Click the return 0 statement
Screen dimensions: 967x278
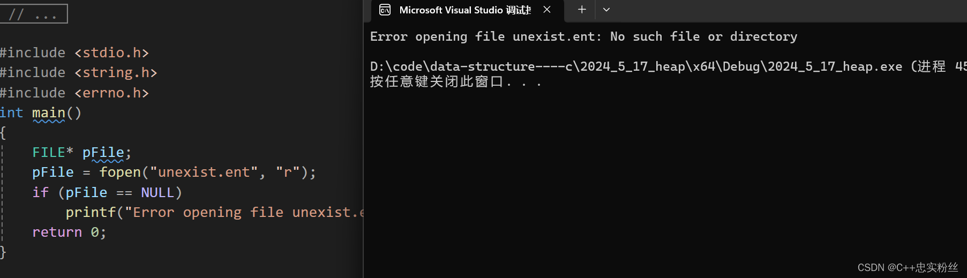coord(69,232)
